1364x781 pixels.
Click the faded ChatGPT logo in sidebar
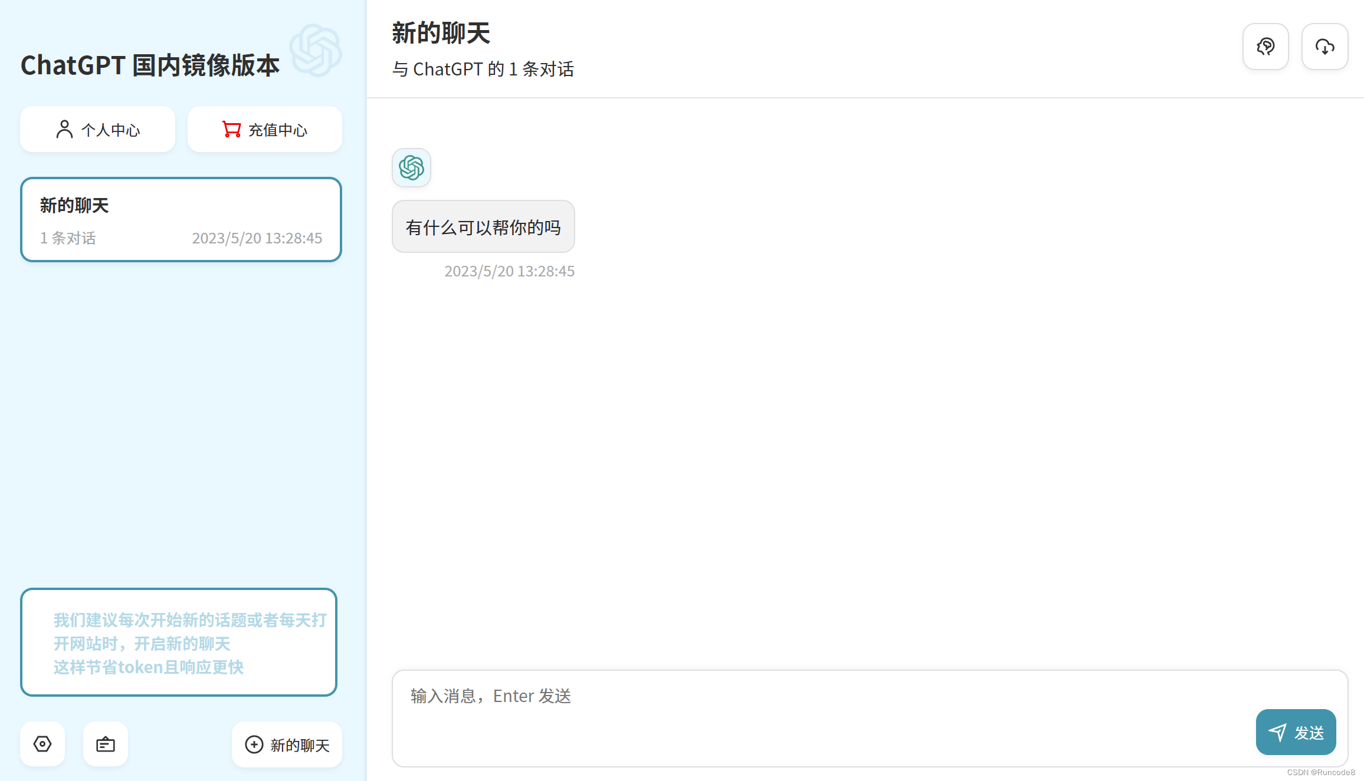(x=315, y=50)
